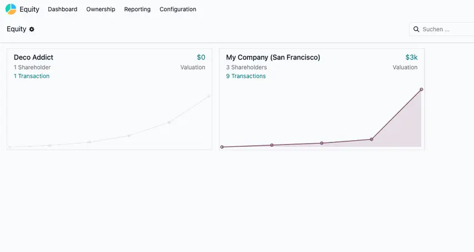The height and width of the screenshot is (252, 474).
Task: Open the Ownership menu
Action: tap(101, 9)
